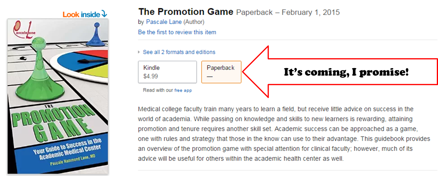Image resolution: width=438 pixels, height=176 pixels.
Task: Select the Paperback format option
Action: click(221, 72)
